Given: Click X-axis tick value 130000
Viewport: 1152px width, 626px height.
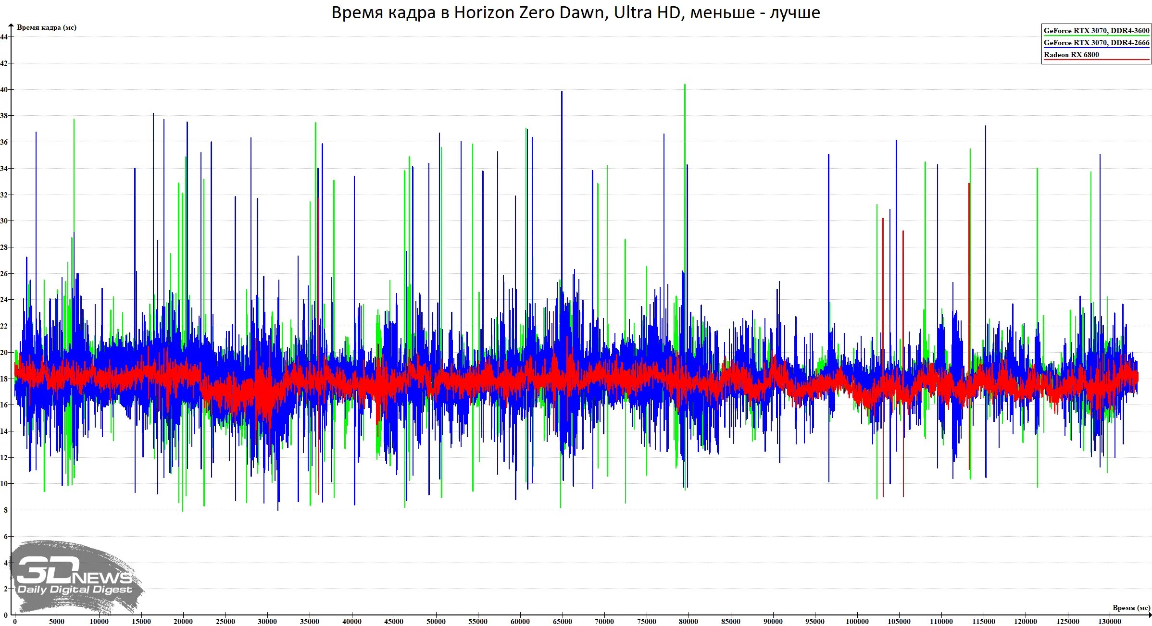Looking at the screenshot, I should 1110,622.
